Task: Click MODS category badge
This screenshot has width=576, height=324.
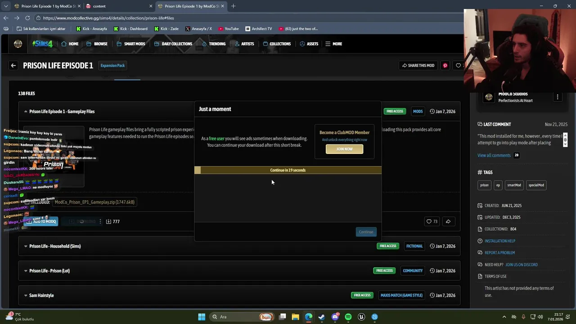Action: pyautogui.click(x=418, y=112)
